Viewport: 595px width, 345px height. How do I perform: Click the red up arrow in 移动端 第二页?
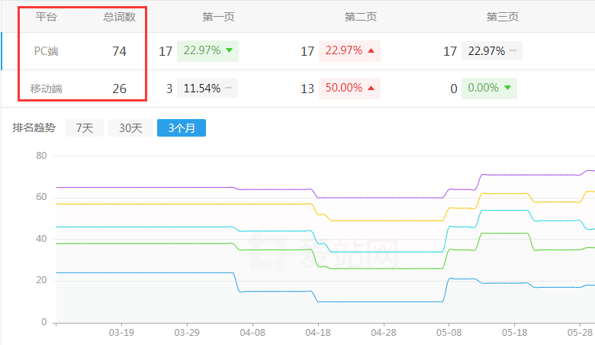coord(371,89)
